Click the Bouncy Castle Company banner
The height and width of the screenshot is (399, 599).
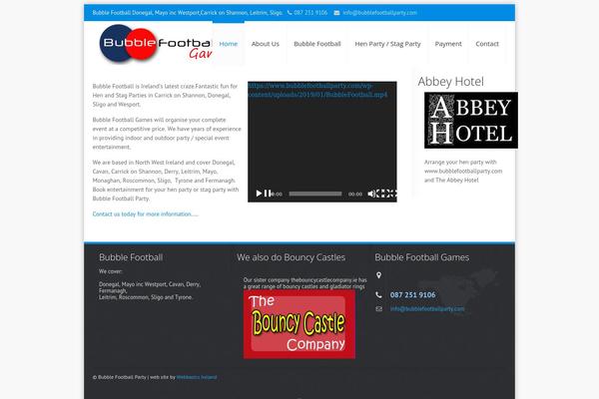[299, 324]
